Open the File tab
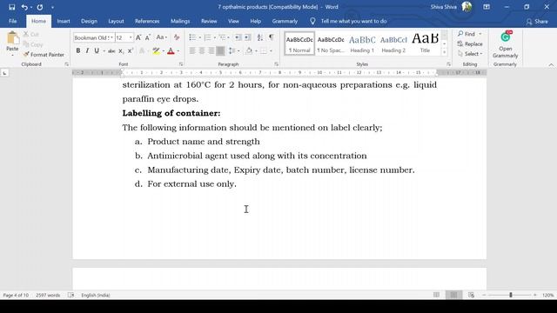557x313 pixels. (13, 21)
